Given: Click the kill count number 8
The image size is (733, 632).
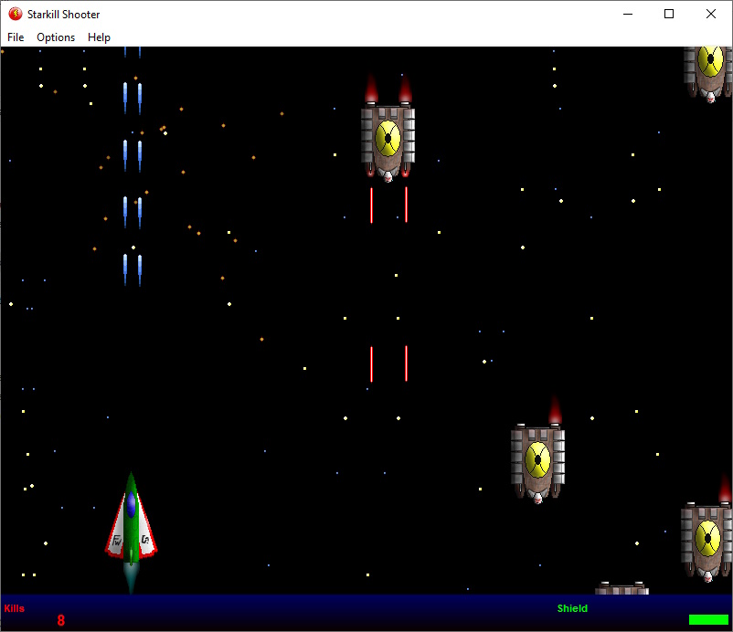Looking at the screenshot, I should click(x=61, y=620).
